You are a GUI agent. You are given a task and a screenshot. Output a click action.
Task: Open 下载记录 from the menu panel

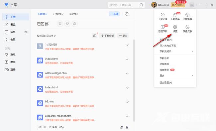click(163, 16)
